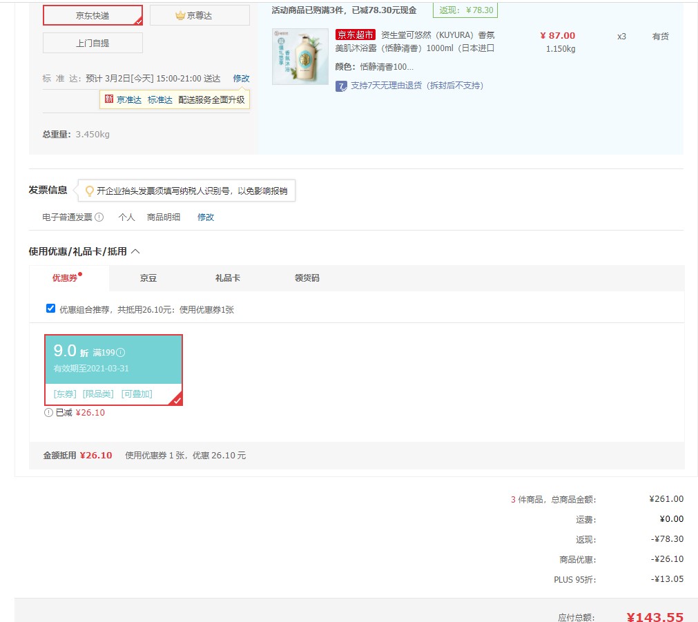Click the 1.150kg product weight text

tap(561, 49)
